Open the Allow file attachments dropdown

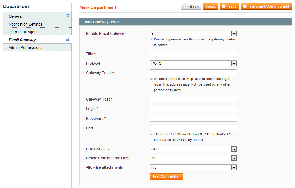[x=193, y=167]
